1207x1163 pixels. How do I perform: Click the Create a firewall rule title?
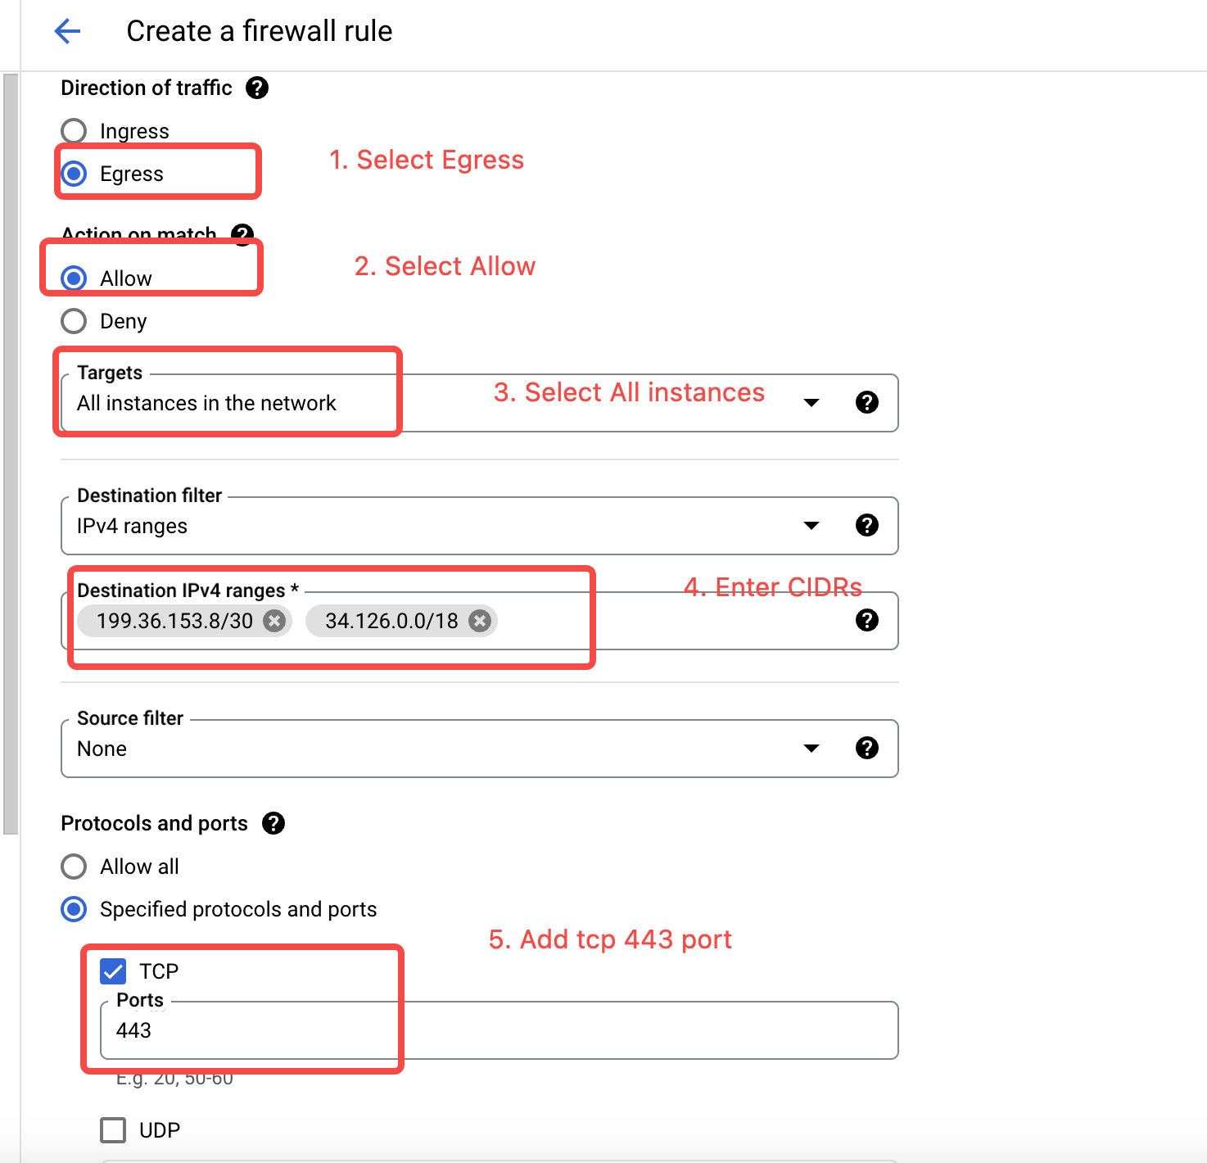point(260,31)
